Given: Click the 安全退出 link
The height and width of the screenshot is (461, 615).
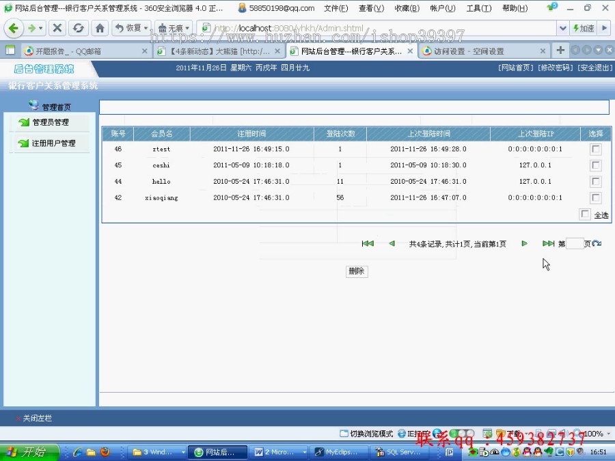Looking at the screenshot, I should click(594, 68).
